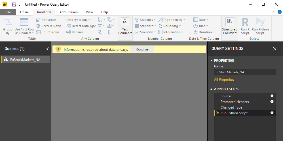Open settings gear for Promoted Headers step
Screen dimensions: 283x141
coord(272,102)
